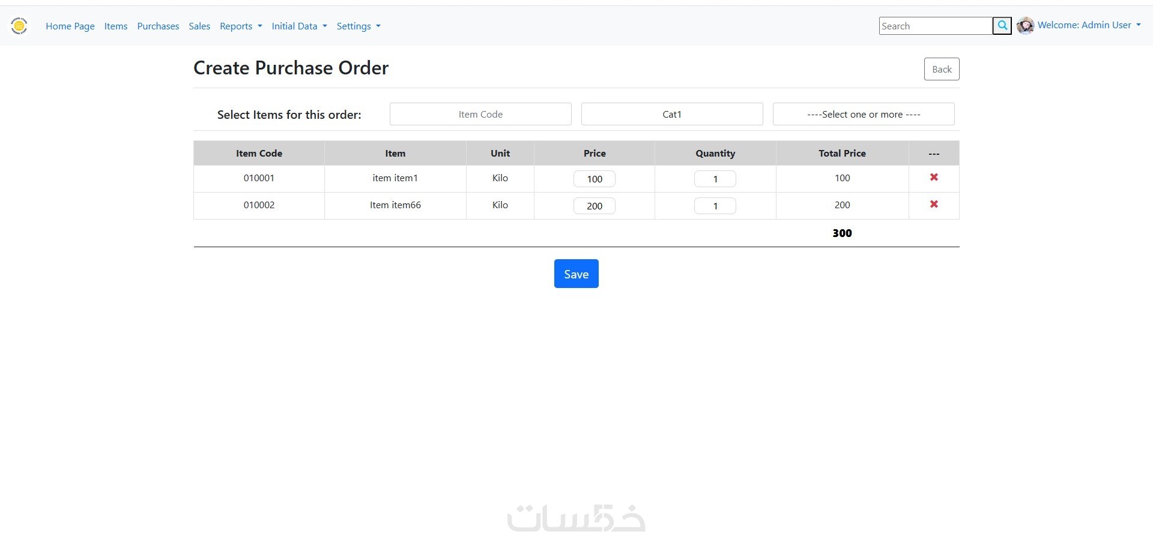The height and width of the screenshot is (543, 1153).
Task: Click the Back button
Action: 941,69
